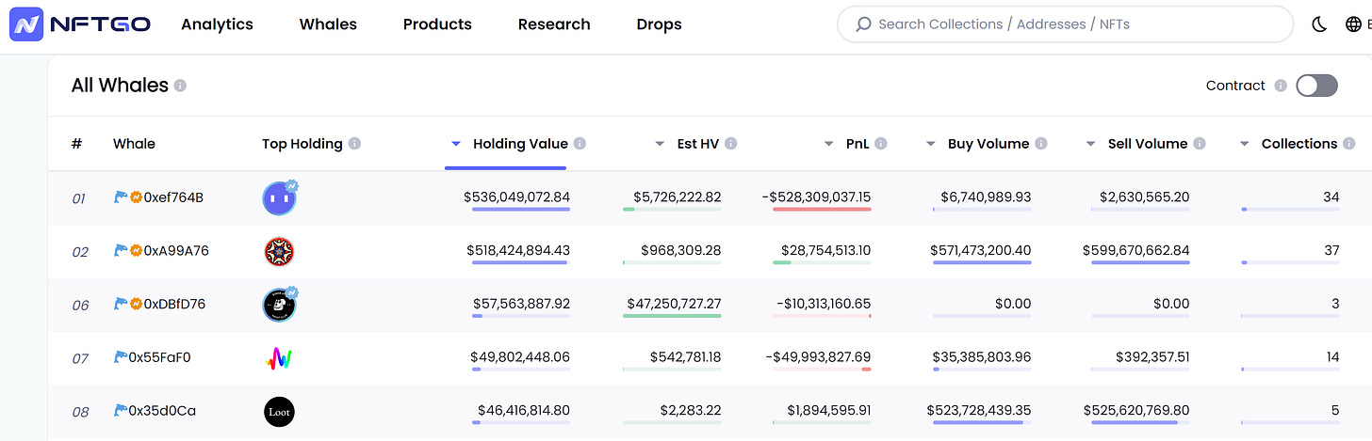Click info icon beside All Whales
1372x441 pixels.
pyautogui.click(x=180, y=86)
